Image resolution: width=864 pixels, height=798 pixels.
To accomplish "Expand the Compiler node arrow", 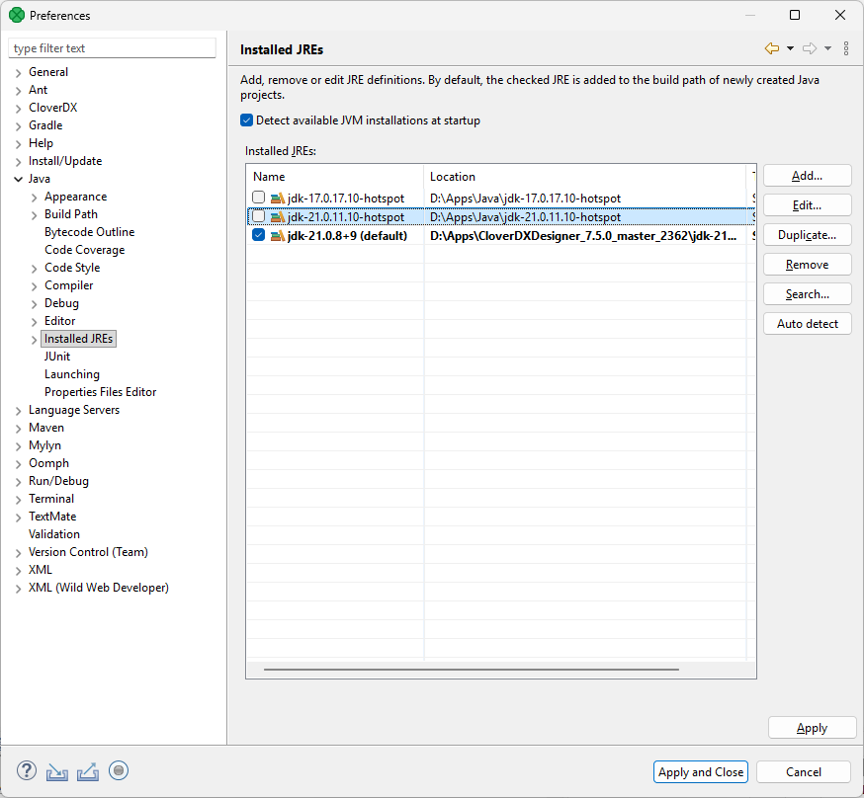I will click(35, 286).
